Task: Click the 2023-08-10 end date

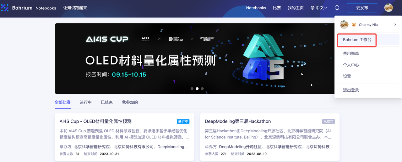Action: click(x=257, y=154)
